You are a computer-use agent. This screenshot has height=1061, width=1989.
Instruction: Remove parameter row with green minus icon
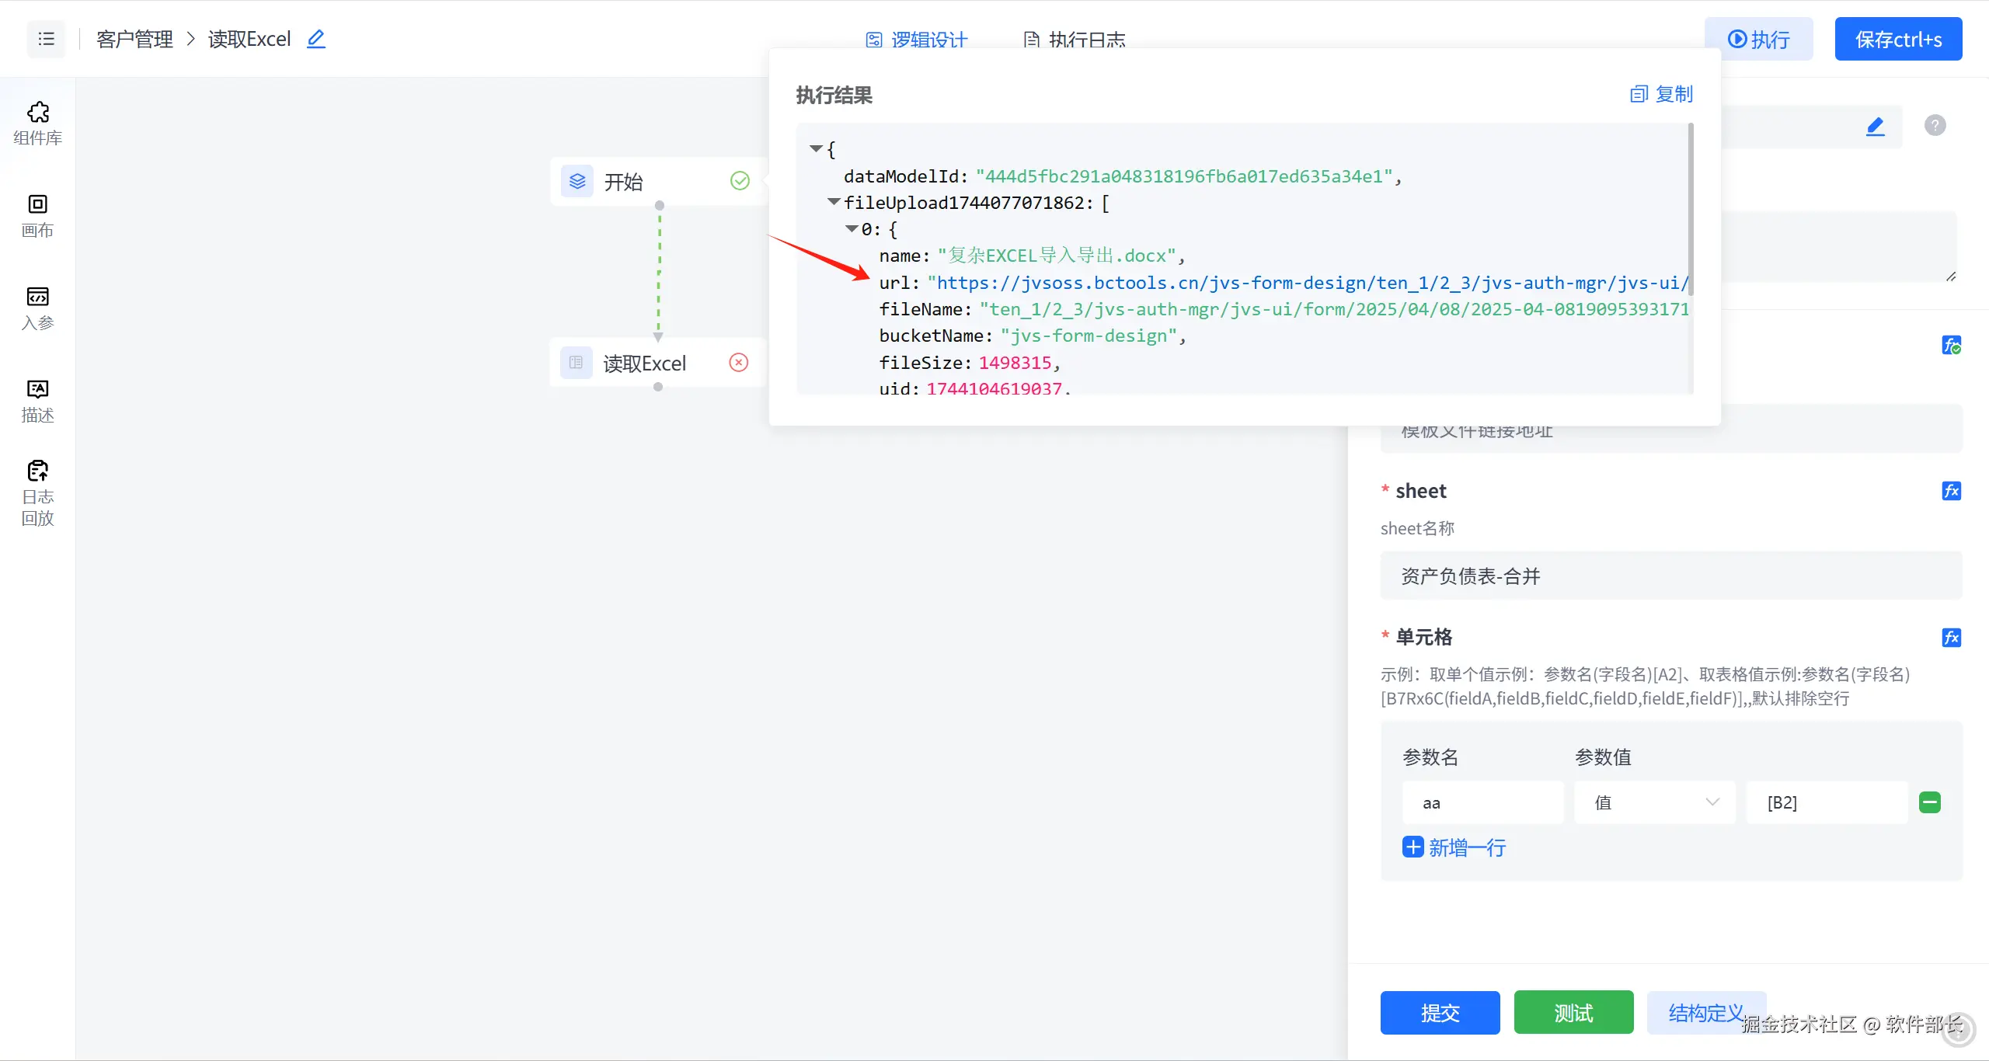click(1929, 802)
